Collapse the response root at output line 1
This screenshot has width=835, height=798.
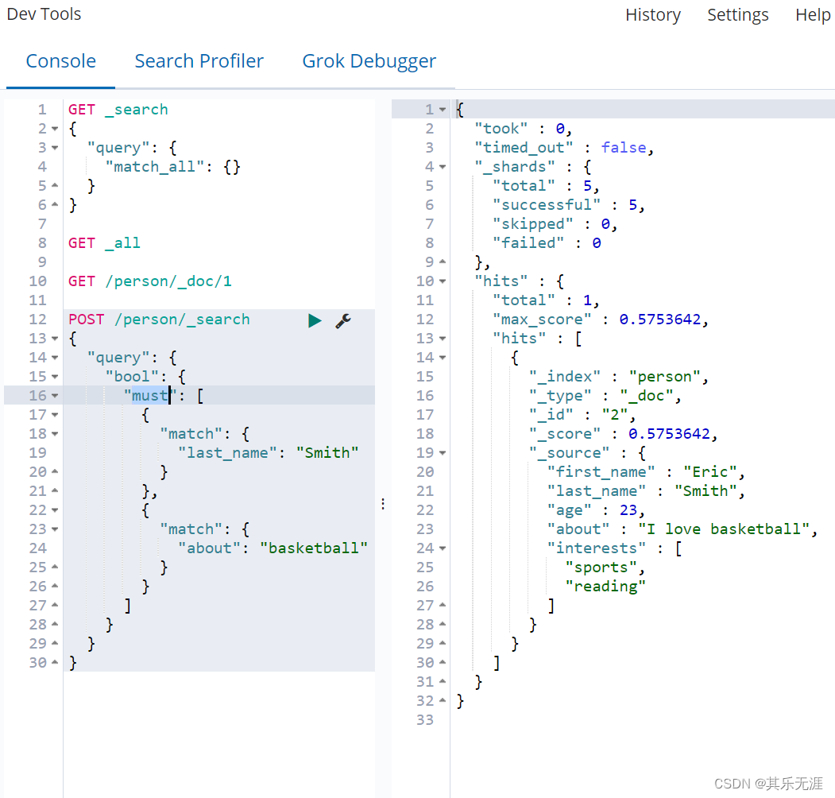[x=443, y=110]
